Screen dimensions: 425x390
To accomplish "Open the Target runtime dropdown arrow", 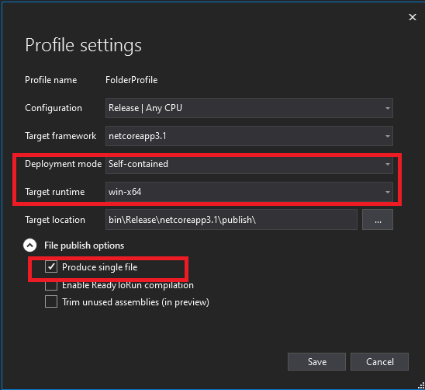I will click(x=387, y=192).
